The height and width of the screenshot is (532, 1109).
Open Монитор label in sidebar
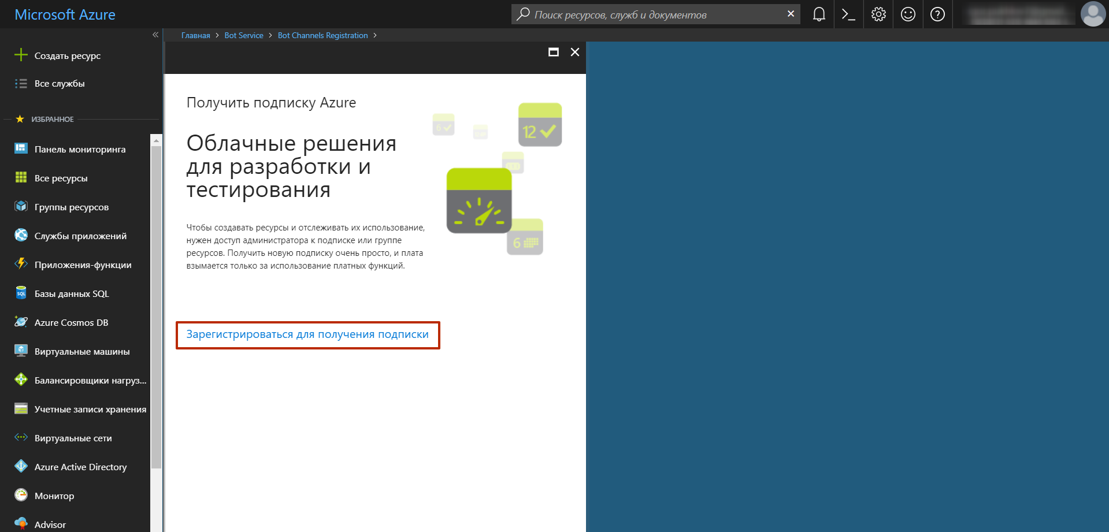54,496
